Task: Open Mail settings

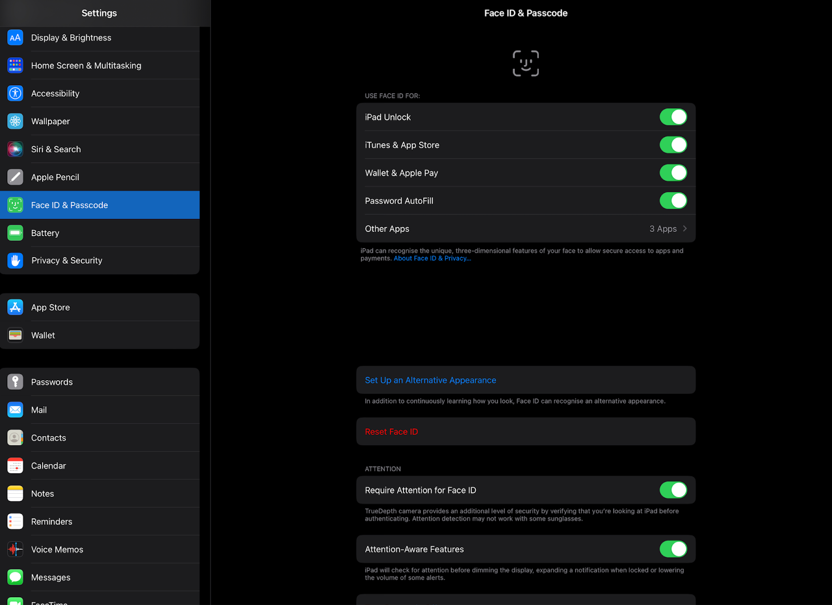Action: coord(100,410)
